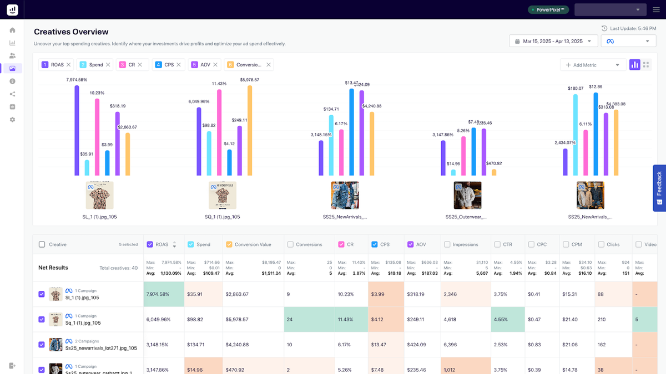Select the grid view icon beside chart view

point(646,64)
